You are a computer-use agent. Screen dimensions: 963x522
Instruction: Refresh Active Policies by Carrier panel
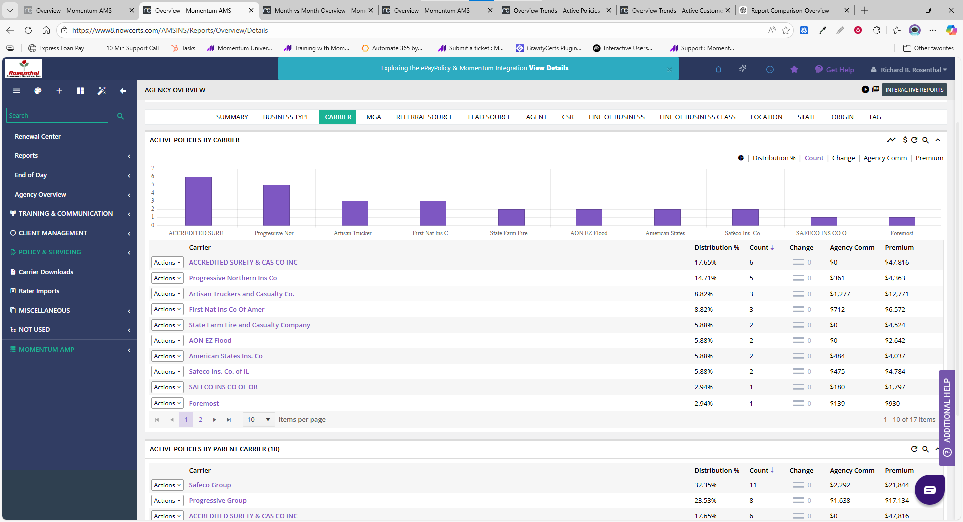(914, 140)
